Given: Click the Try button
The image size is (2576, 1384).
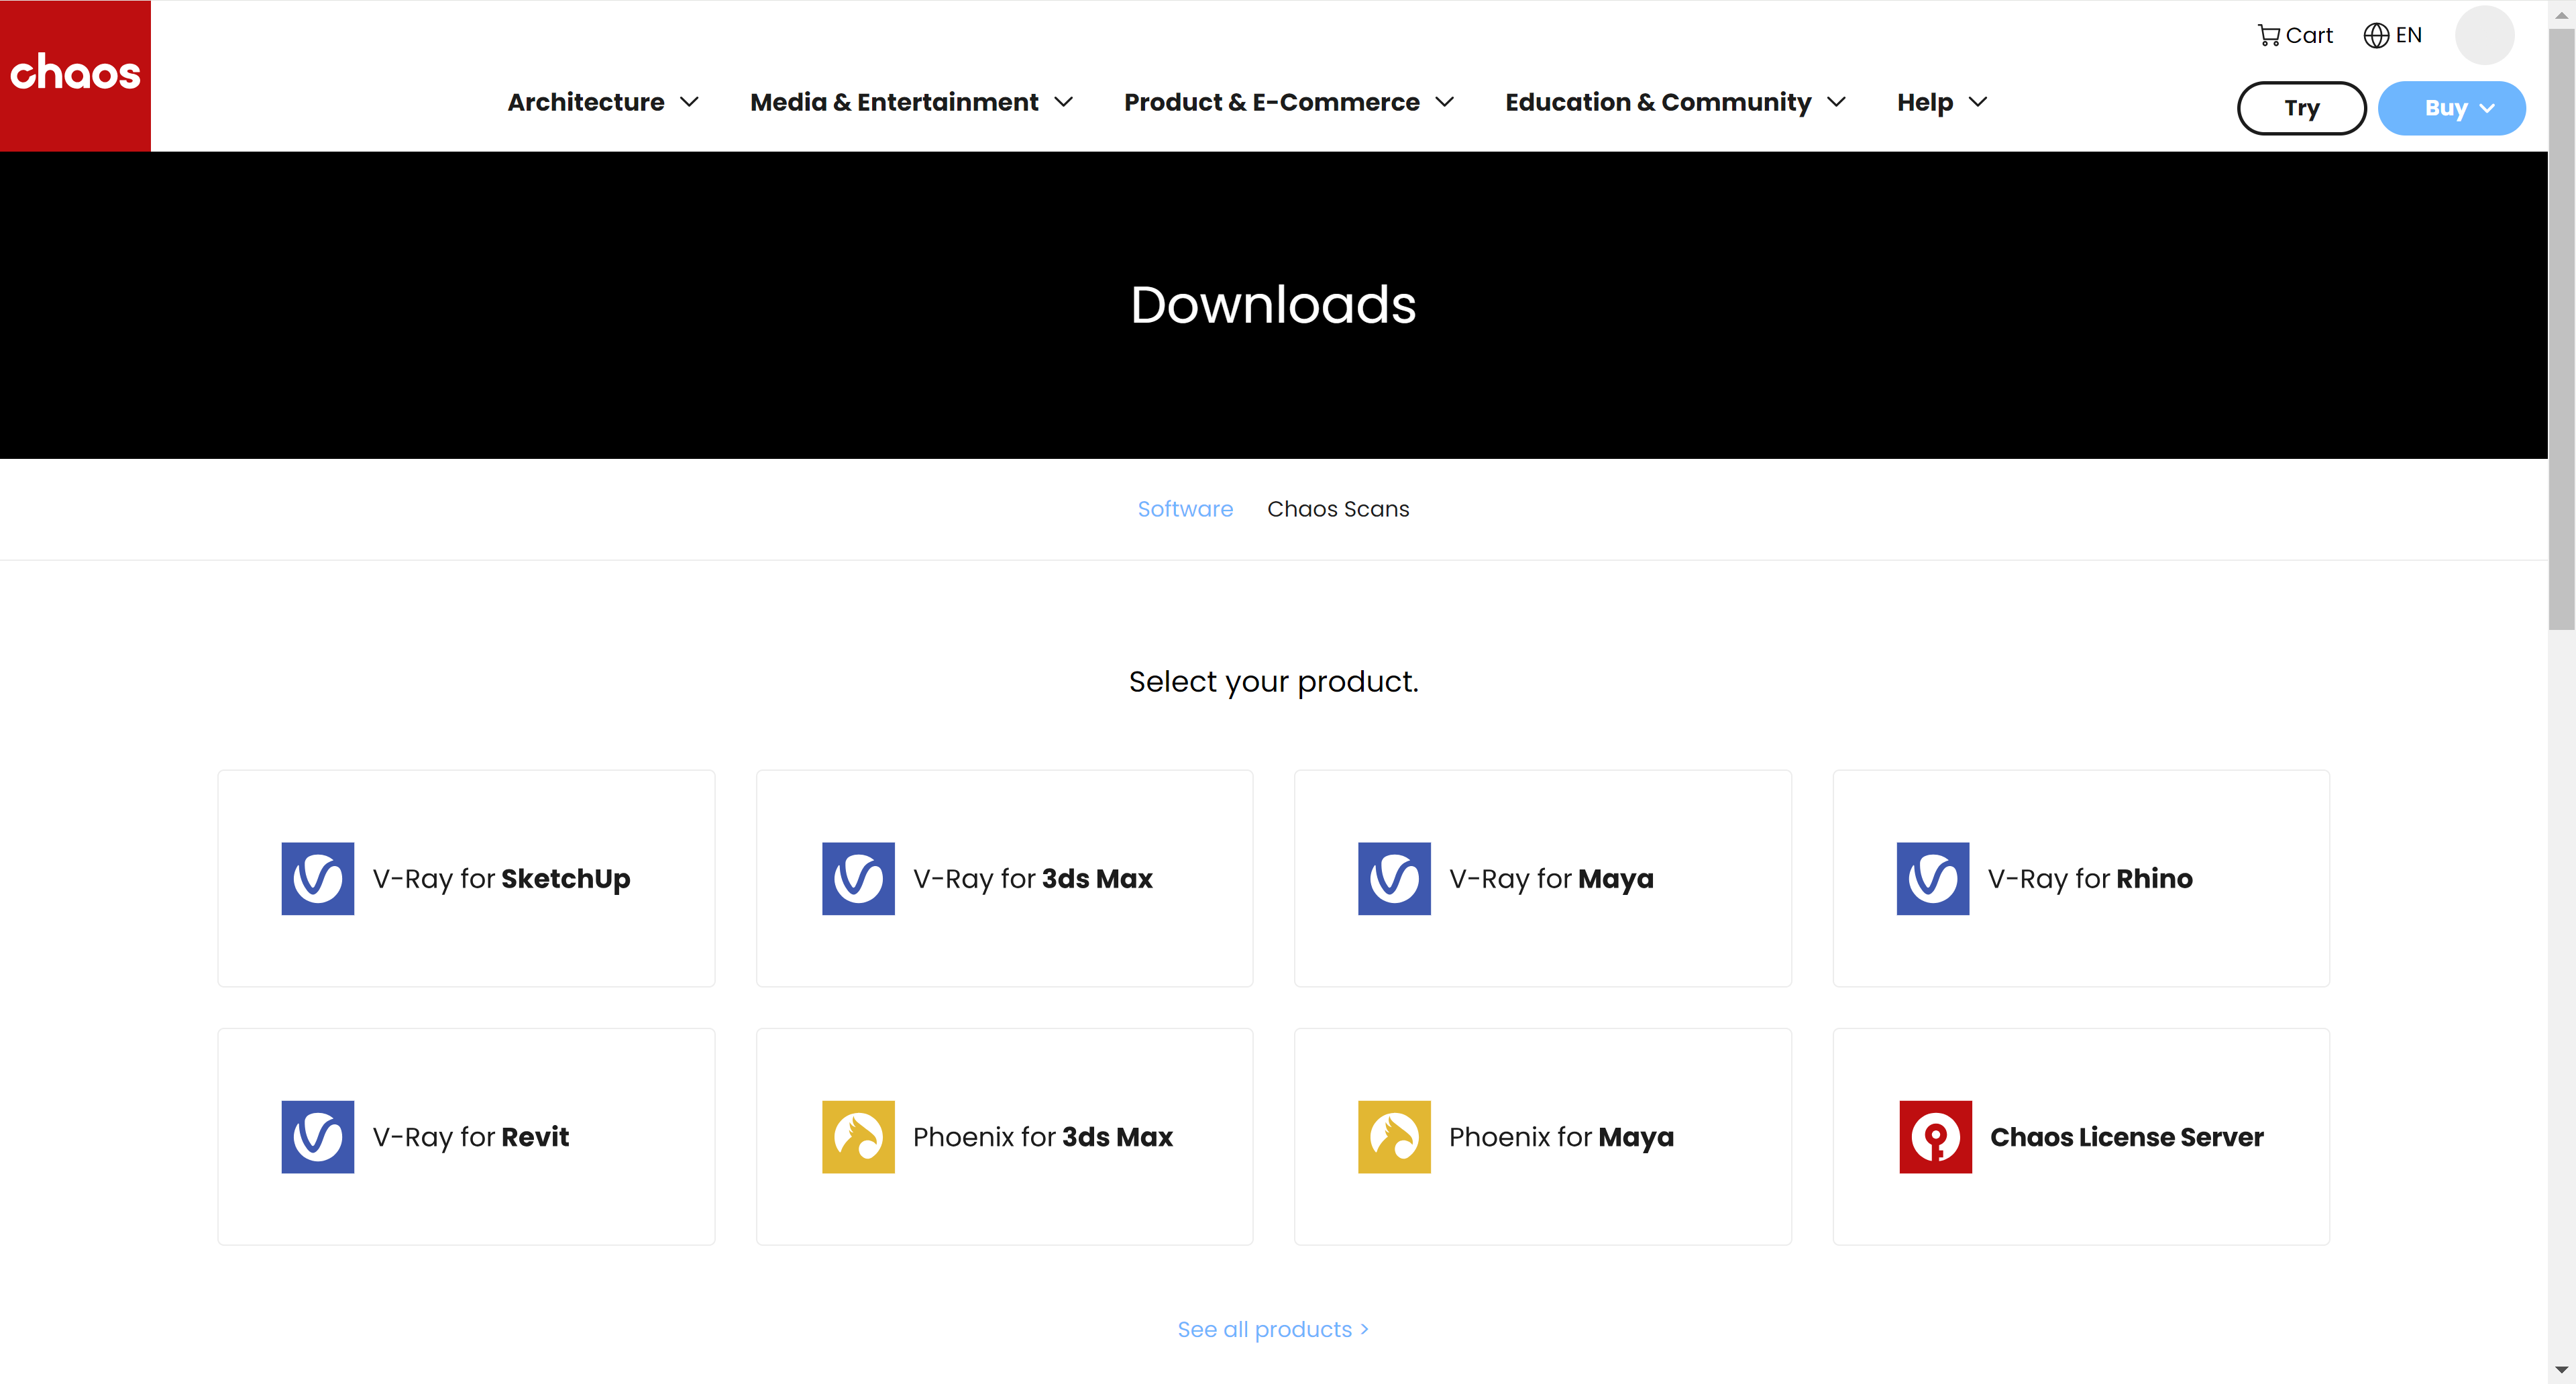Looking at the screenshot, I should point(2301,108).
